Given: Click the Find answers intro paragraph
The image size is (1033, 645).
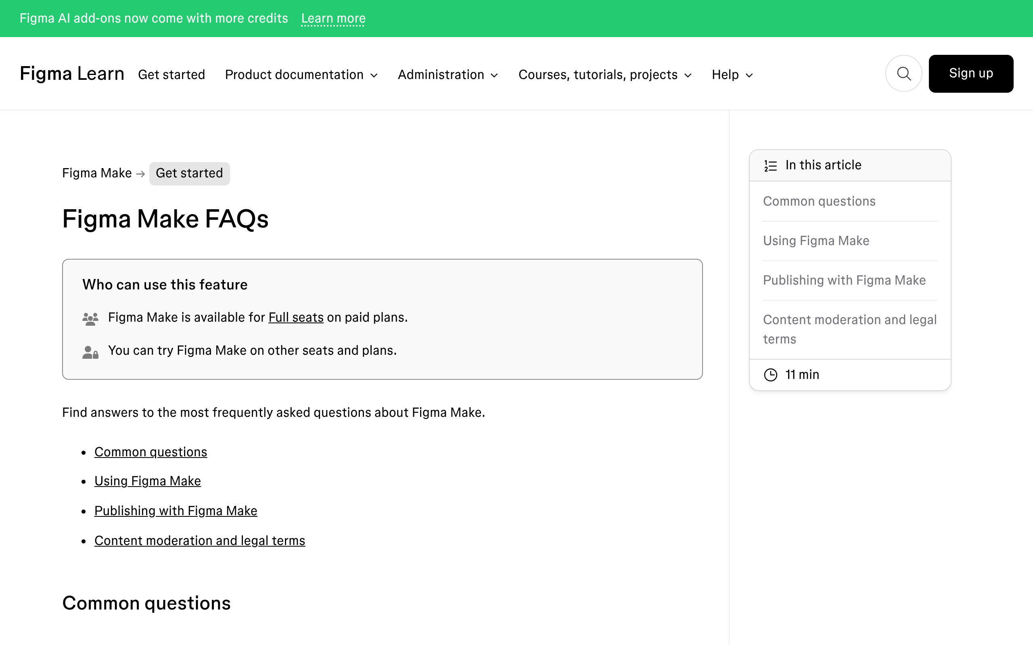Looking at the screenshot, I should click(274, 412).
